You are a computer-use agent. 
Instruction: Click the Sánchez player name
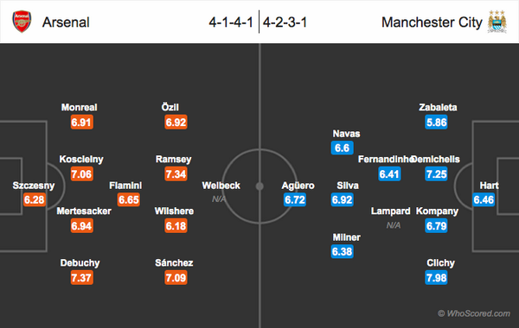pos(174,262)
